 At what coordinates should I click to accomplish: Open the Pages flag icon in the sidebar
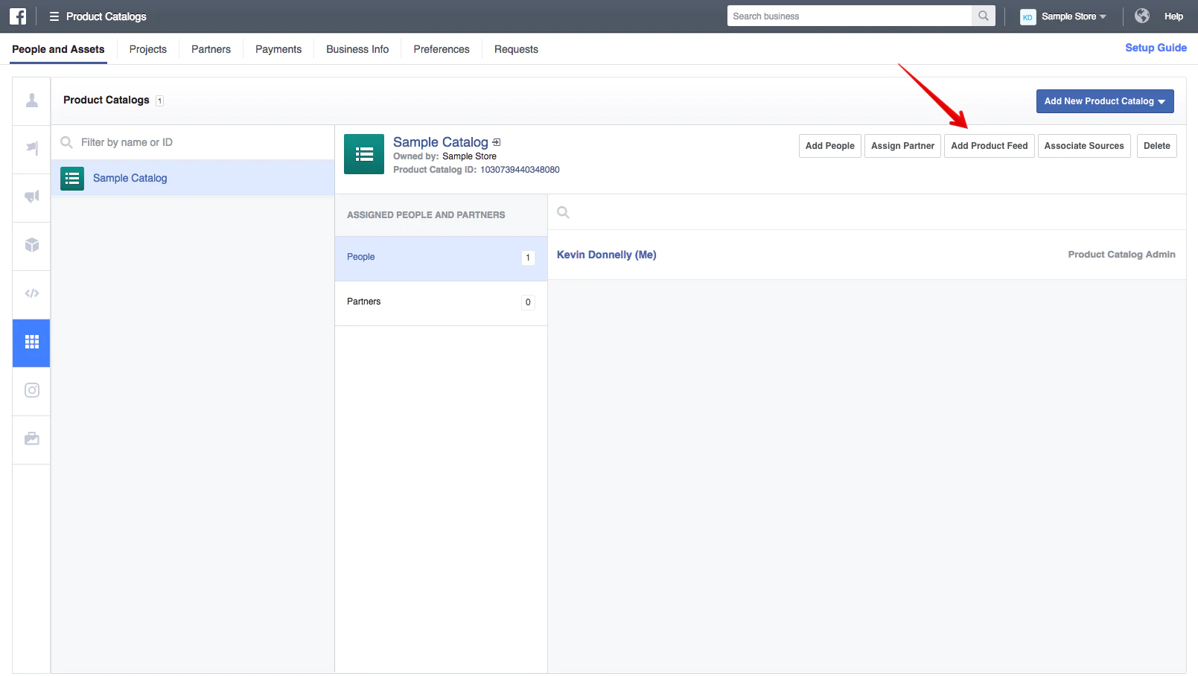point(31,148)
